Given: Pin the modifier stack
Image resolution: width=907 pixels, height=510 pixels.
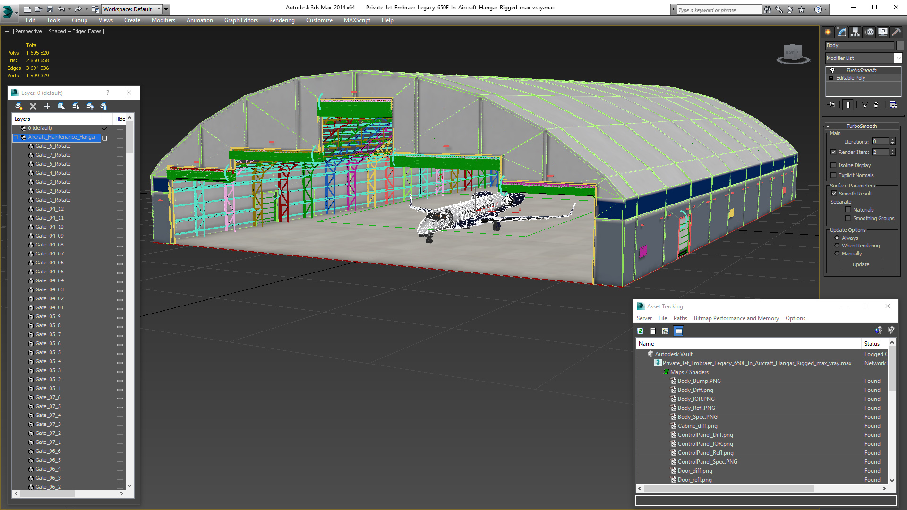Looking at the screenshot, I should point(832,105).
